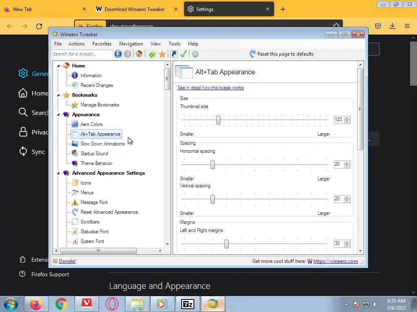Click the Thumbnail size value field 120

pos(339,120)
